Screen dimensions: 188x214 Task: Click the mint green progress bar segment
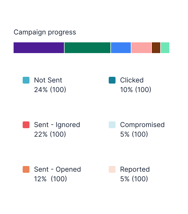point(165,48)
